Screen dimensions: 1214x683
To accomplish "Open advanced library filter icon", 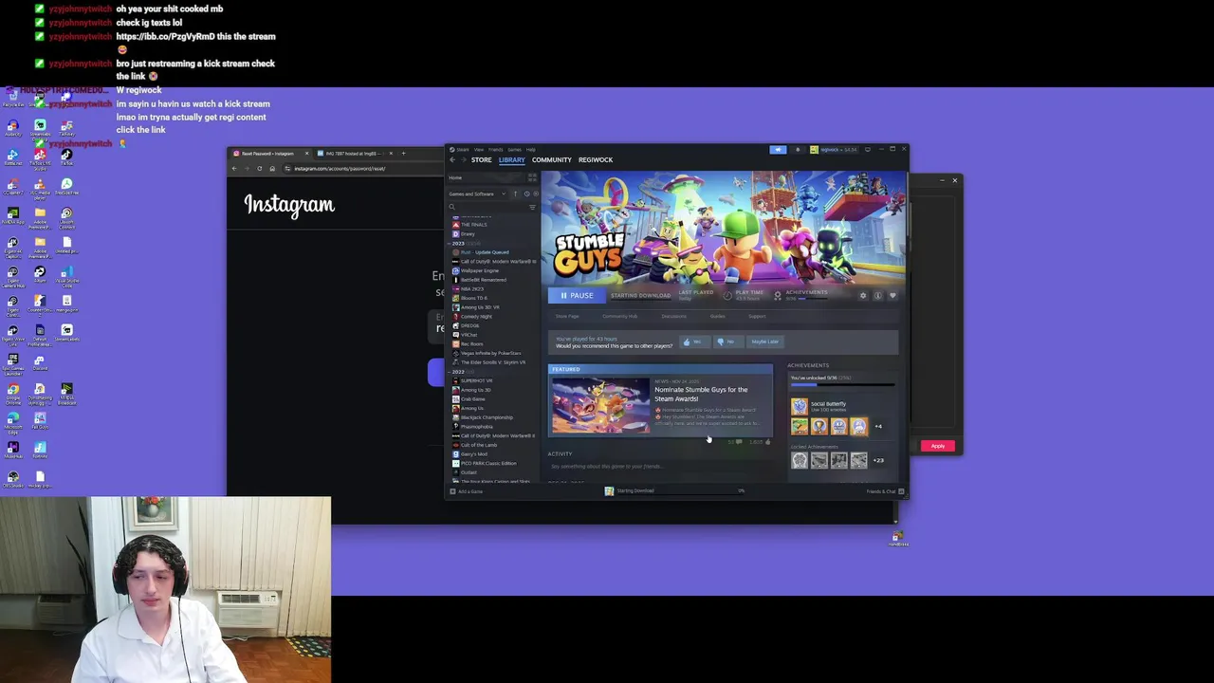I will [x=532, y=207].
